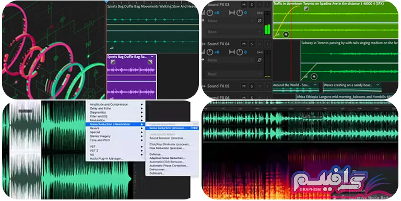The height and width of the screenshot is (201, 401).
Task: Open Sound FX 04 input None dropdown
Action: pos(230,60)
